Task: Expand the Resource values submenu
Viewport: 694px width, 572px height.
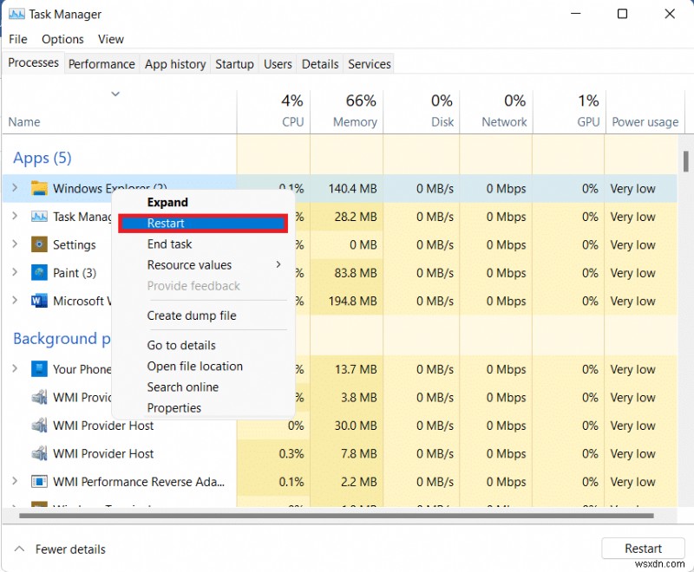Action: click(189, 265)
